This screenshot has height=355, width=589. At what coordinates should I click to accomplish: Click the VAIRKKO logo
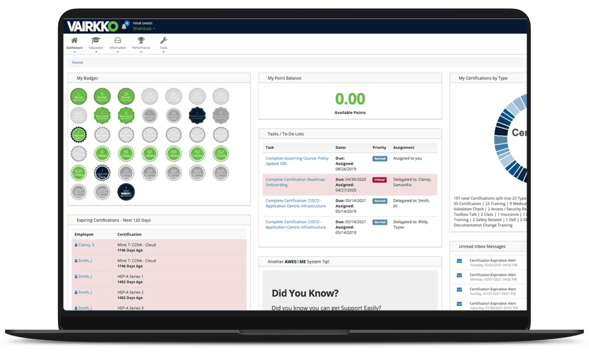coord(92,26)
